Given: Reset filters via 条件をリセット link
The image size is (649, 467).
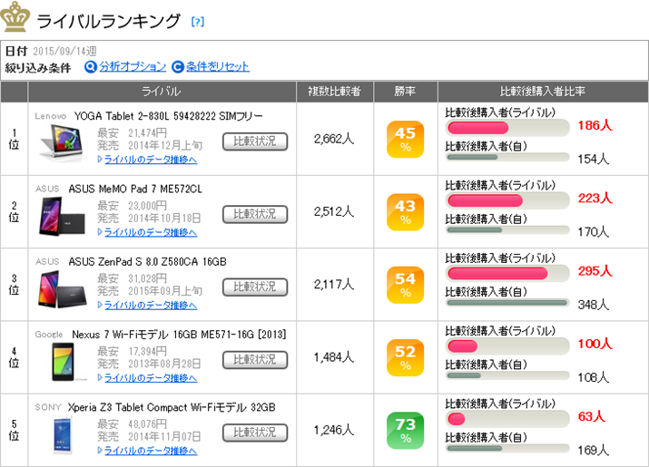Looking at the screenshot, I should (x=218, y=66).
